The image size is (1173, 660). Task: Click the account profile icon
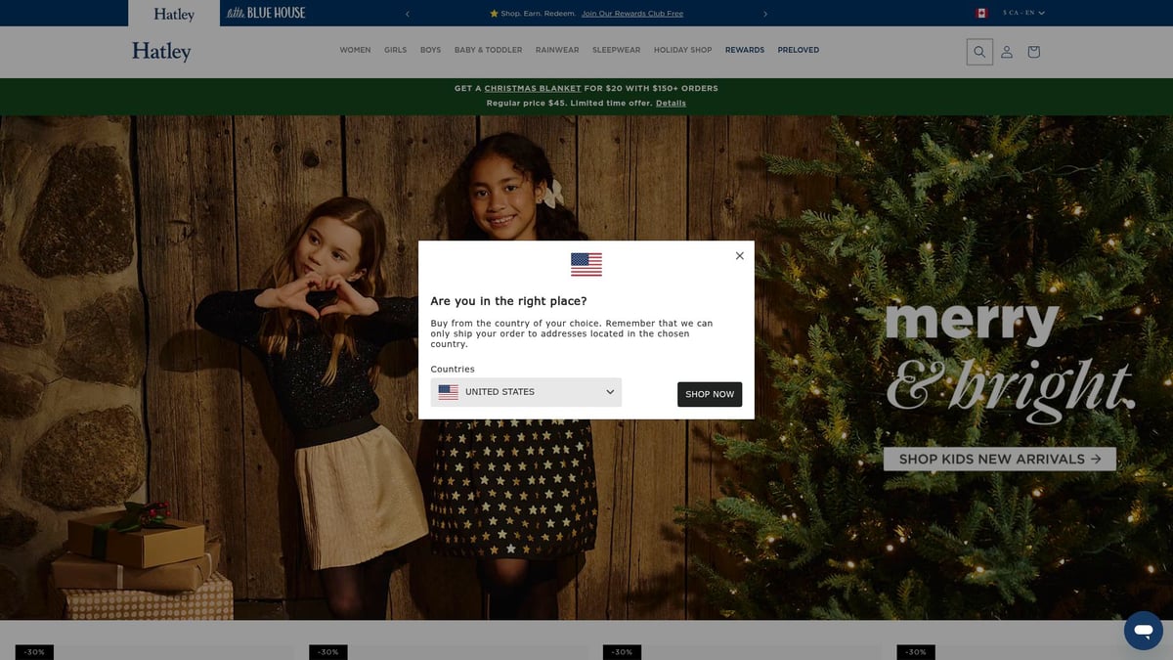[x=1006, y=52]
